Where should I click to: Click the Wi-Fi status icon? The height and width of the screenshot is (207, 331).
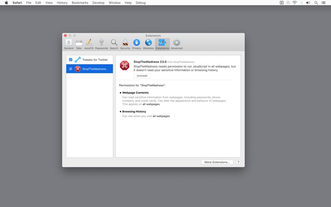(295, 3)
